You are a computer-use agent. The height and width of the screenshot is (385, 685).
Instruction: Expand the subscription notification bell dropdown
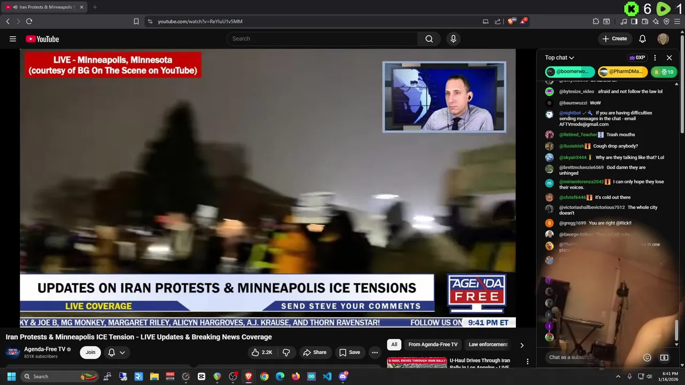(117, 352)
